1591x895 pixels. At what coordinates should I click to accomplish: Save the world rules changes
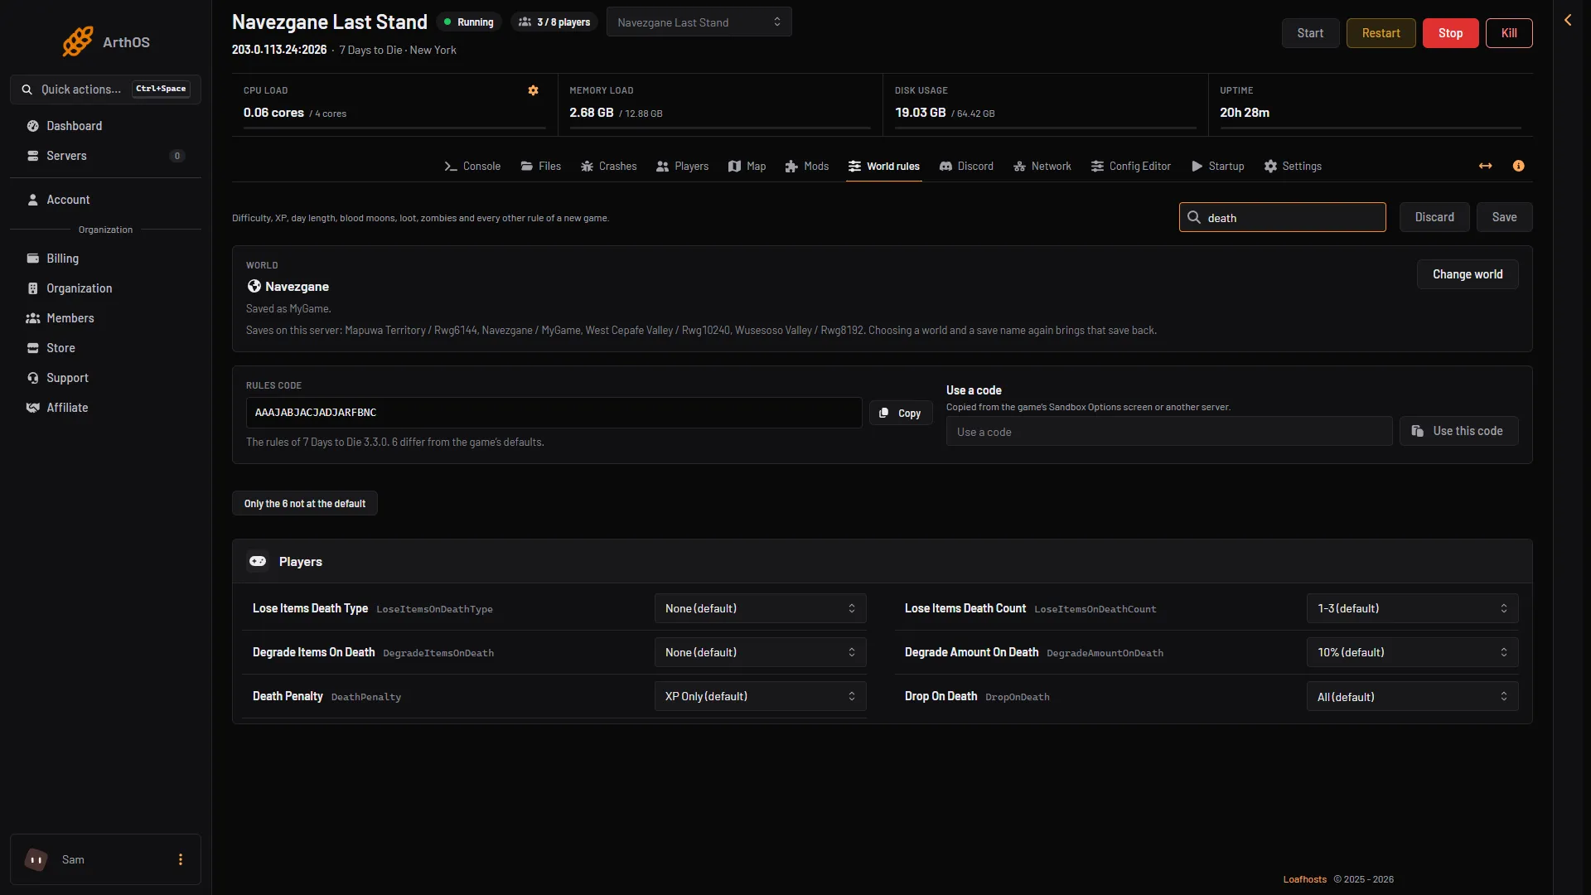pos(1504,217)
